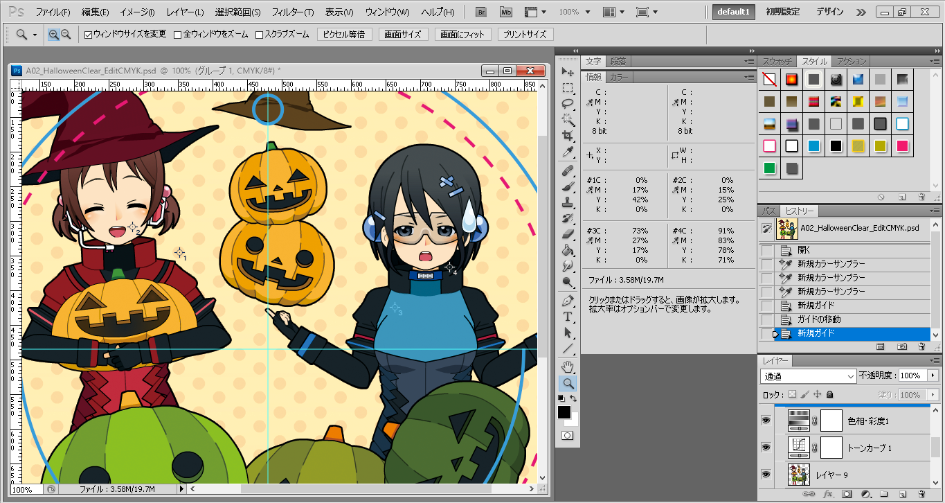
Task: Hide the トーンカーブ 1 layer
Action: pyautogui.click(x=766, y=448)
